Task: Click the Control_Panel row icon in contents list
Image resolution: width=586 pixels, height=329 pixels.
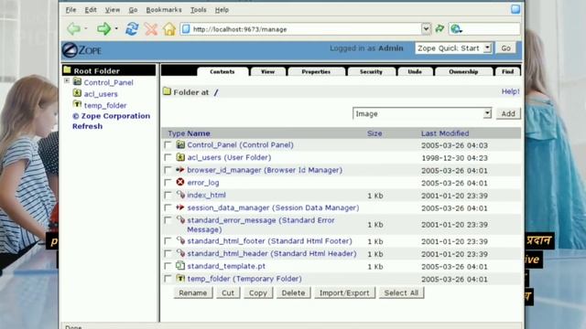Action: pos(180,144)
